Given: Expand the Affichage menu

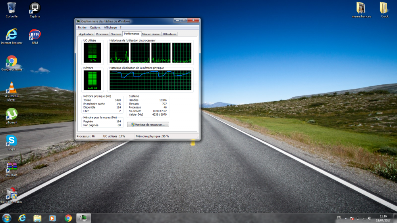Looking at the screenshot, I should point(110,28).
